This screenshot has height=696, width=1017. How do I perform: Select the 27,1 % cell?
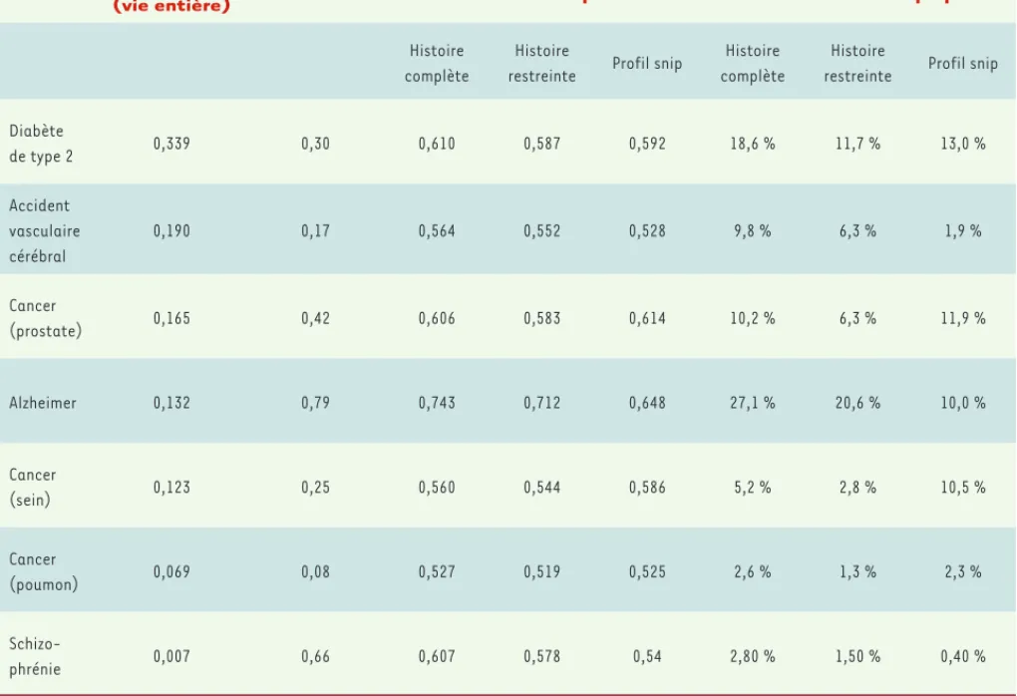coord(753,403)
